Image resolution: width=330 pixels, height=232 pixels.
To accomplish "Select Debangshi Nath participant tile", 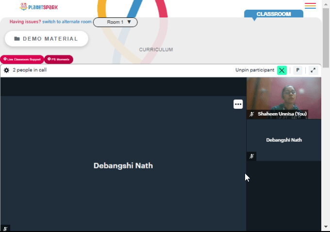I will [284, 140].
